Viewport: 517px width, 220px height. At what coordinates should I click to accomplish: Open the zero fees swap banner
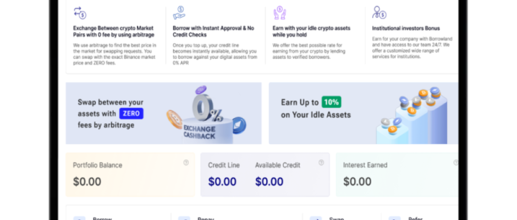click(163, 113)
